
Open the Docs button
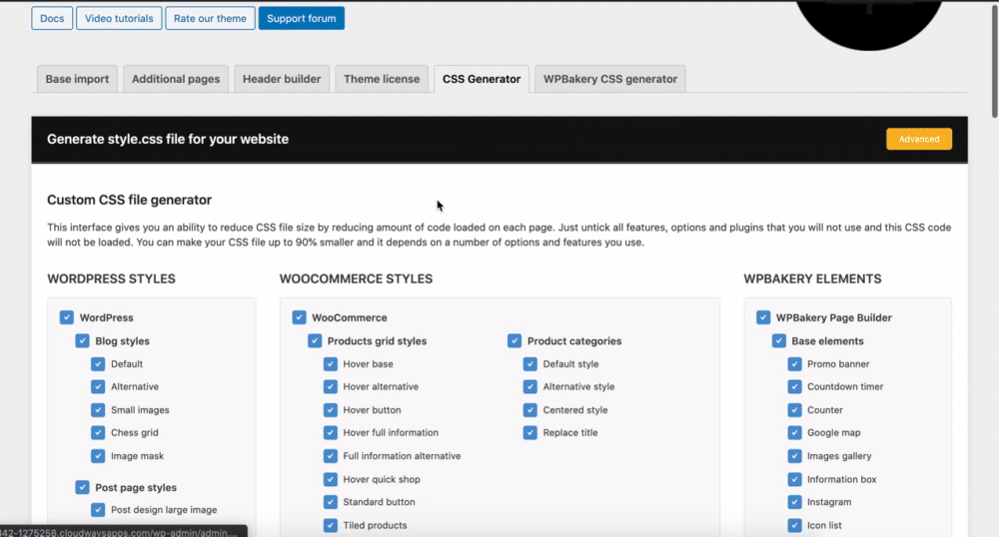point(52,18)
